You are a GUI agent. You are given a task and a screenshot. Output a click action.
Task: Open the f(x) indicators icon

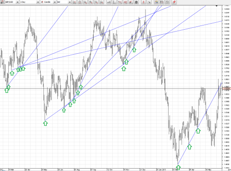(x=120, y=2)
